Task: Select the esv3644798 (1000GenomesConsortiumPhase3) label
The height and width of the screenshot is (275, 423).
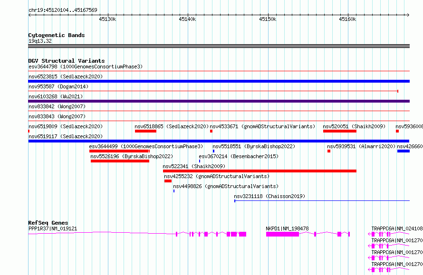Action: (86, 66)
